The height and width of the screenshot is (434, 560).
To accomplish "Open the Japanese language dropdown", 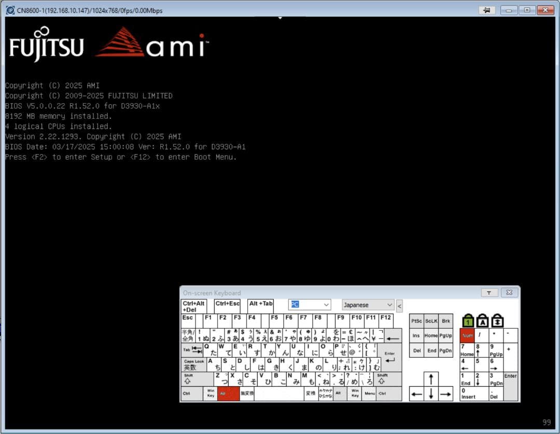I will tap(367, 304).
